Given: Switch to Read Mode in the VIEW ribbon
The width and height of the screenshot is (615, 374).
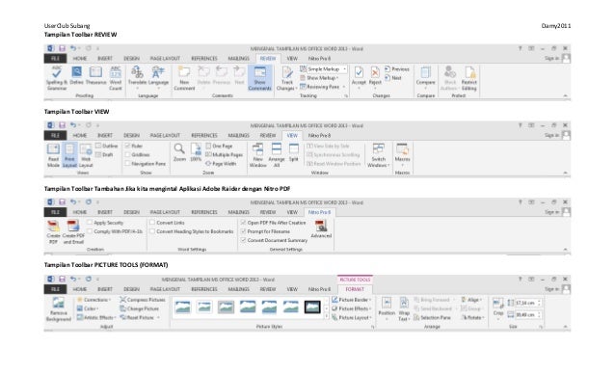Looking at the screenshot, I should coord(53,155).
